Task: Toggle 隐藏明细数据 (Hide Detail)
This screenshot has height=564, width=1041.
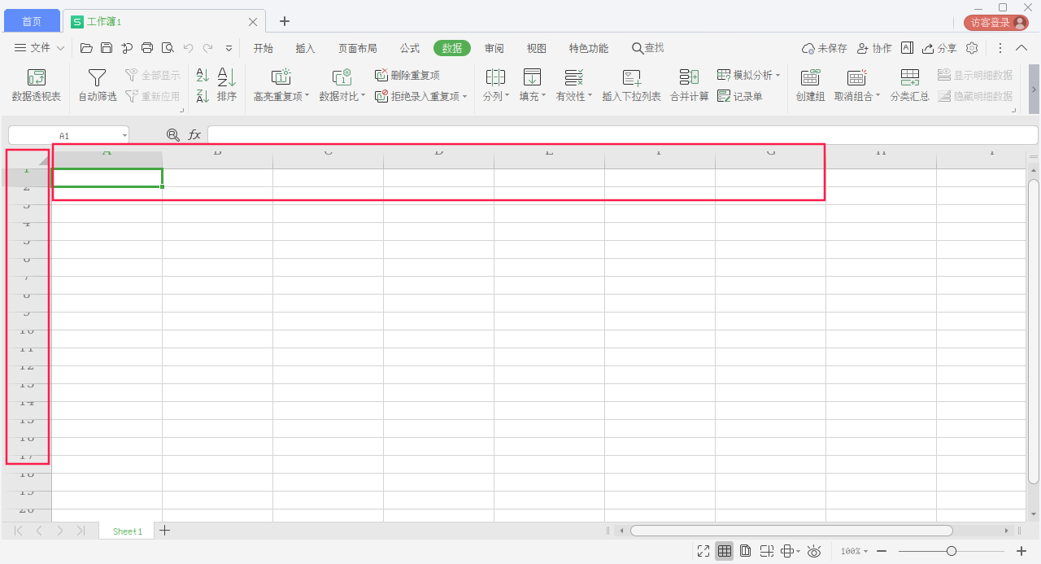Action: click(x=975, y=95)
